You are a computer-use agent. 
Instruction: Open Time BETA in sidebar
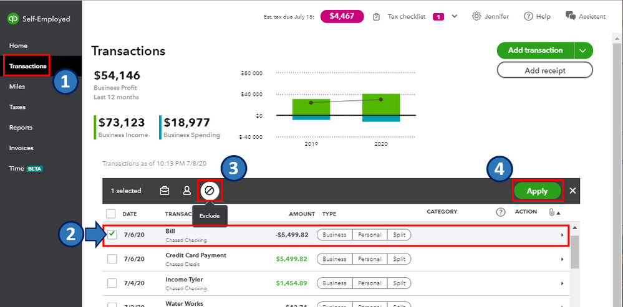click(x=26, y=169)
